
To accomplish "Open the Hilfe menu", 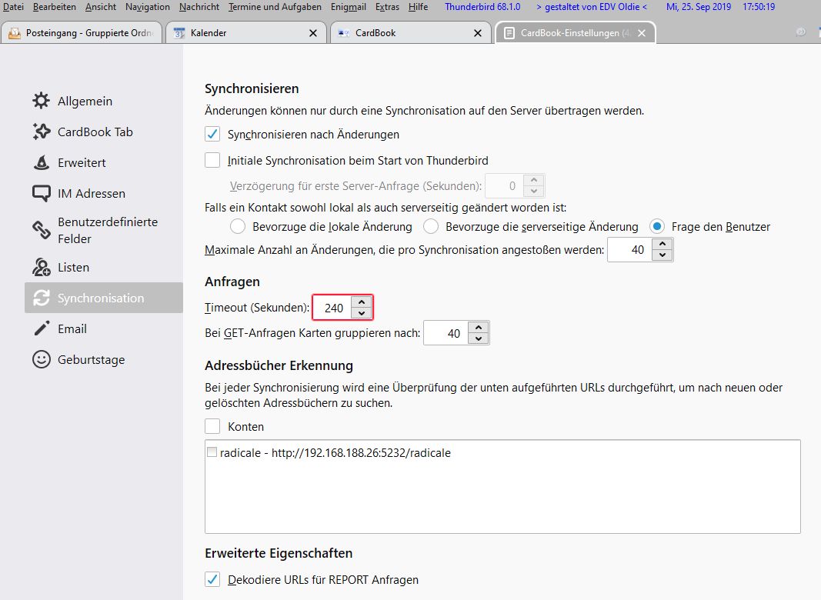I will 418,7.
